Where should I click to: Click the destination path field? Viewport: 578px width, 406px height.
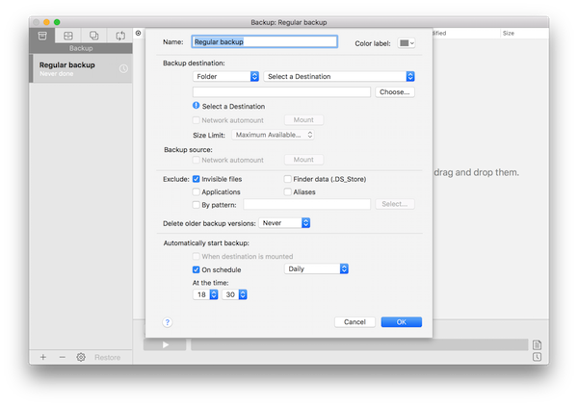point(281,92)
